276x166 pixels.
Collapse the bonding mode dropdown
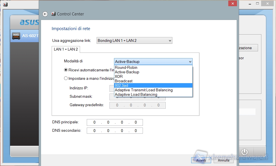click(x=190, y=62)
